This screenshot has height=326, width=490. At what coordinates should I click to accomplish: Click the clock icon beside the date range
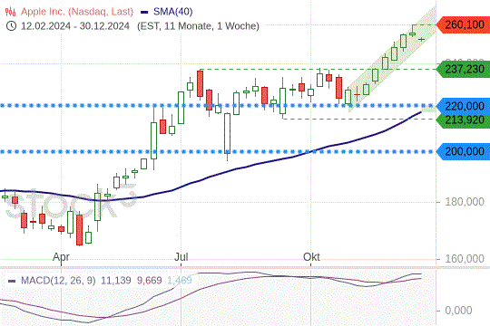coord(11,25)
